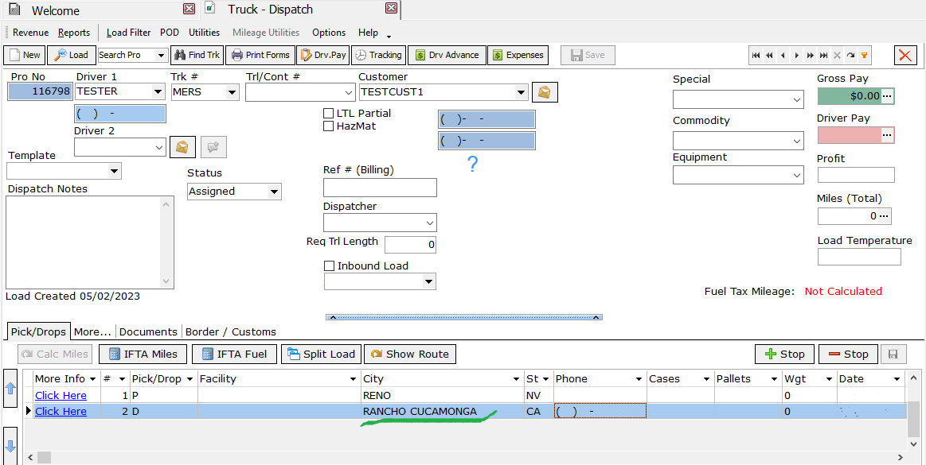Click into the Ref # (Billing) field

click(380, 188)
